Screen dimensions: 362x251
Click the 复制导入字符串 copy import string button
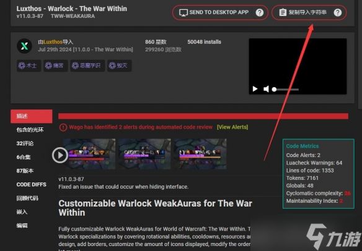coord(309,12)
